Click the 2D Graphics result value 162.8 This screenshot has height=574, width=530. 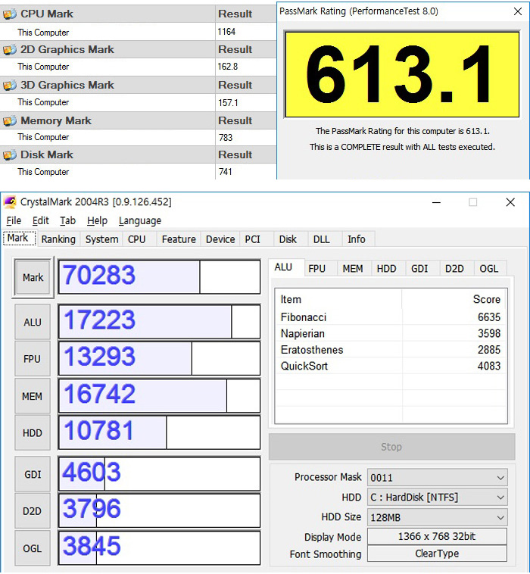click(x=228, y=67)
